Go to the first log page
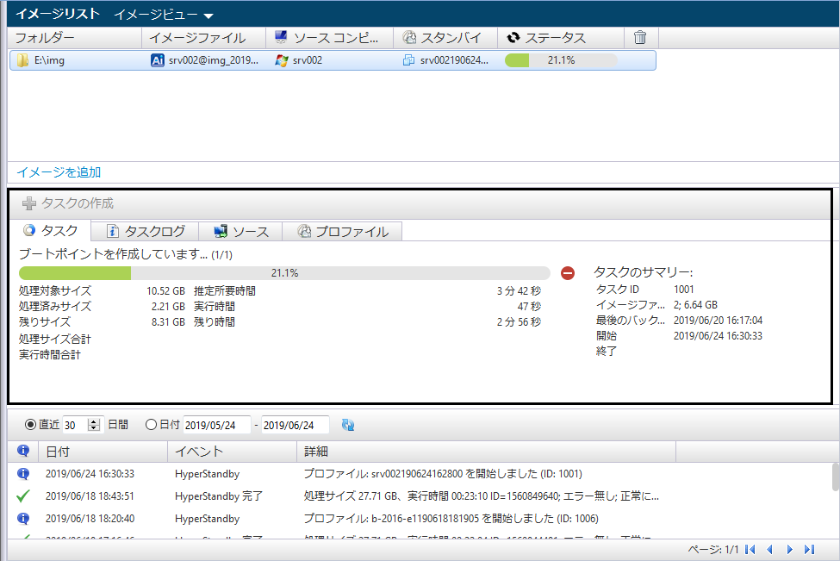The width and height of the screenshot is (840, 561). tap(750, 549)
